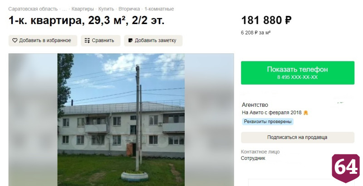Select Купить breadcrumb link
This screenshot has height=186, width=363.
click(106, 9)
